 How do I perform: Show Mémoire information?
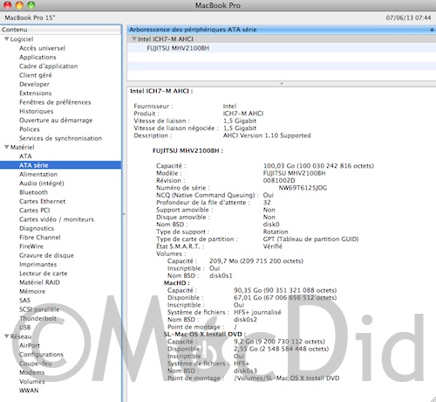[x=32, y=292]
